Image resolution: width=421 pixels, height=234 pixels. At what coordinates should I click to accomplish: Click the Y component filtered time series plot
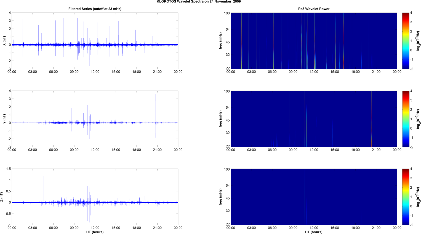point(95,119)
